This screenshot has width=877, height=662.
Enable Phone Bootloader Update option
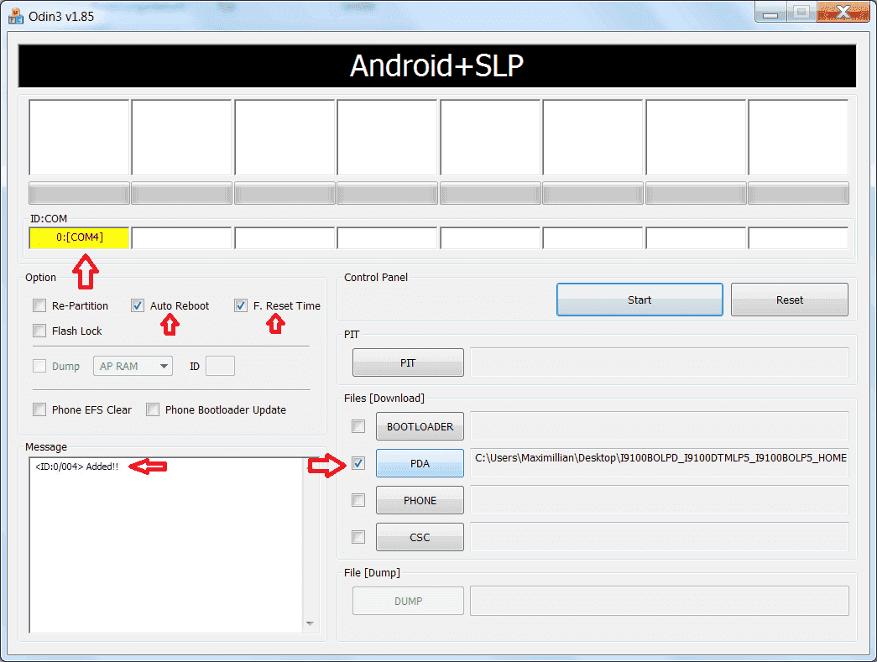point(153,409)
